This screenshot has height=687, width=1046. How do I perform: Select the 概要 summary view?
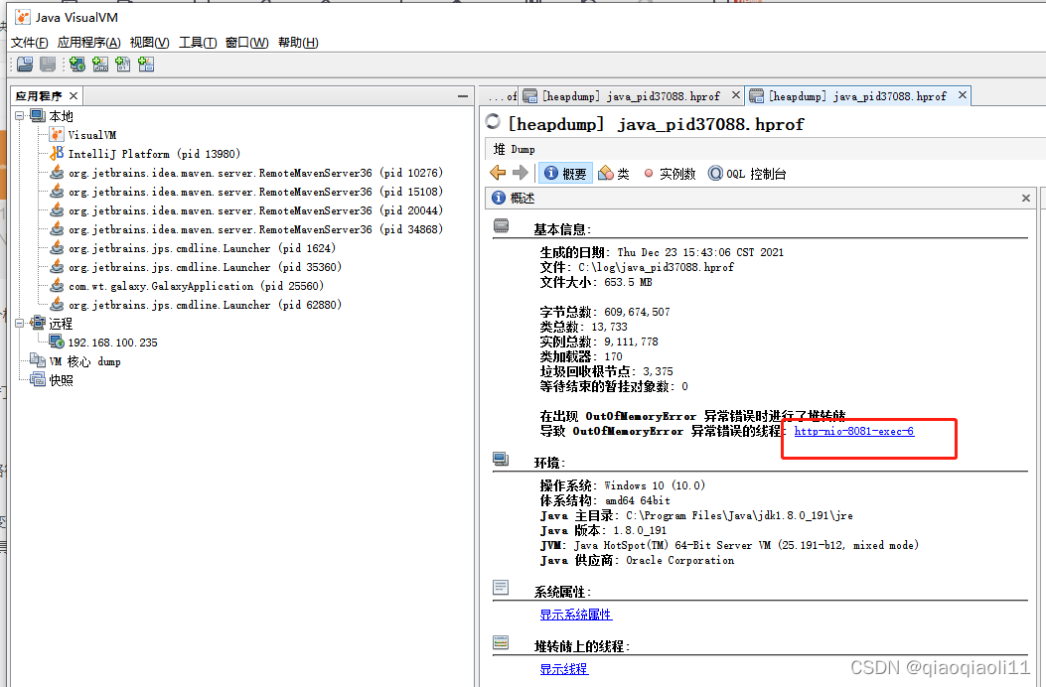coord(565,174)
